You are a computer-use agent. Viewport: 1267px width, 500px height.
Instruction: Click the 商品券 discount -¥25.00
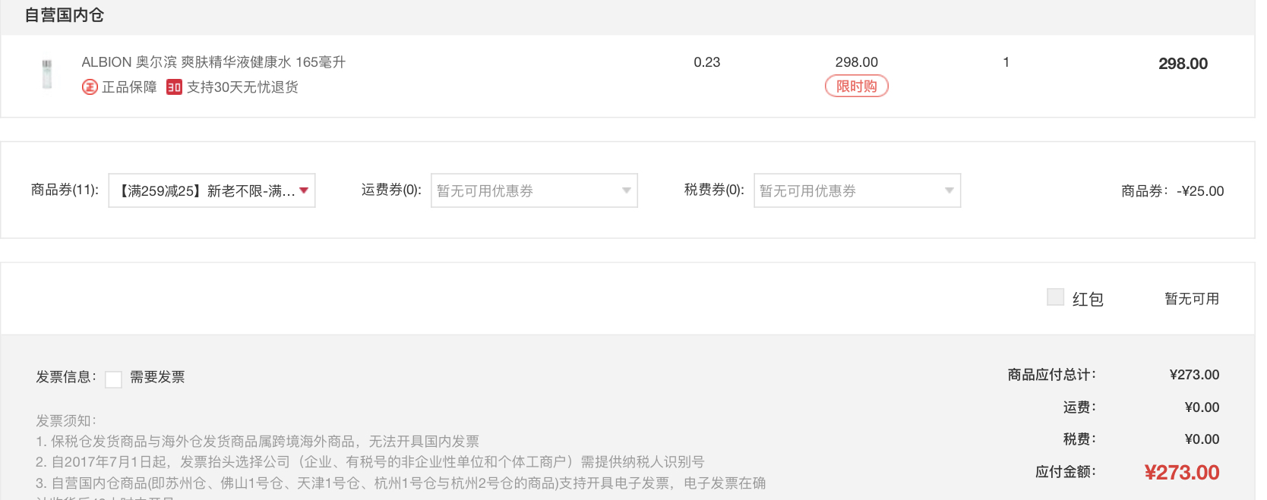point(1200,191)
